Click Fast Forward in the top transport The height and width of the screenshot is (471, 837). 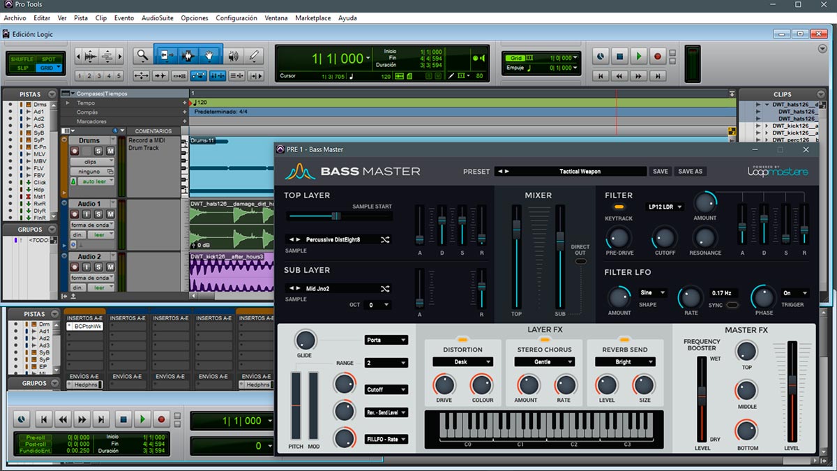638,75
